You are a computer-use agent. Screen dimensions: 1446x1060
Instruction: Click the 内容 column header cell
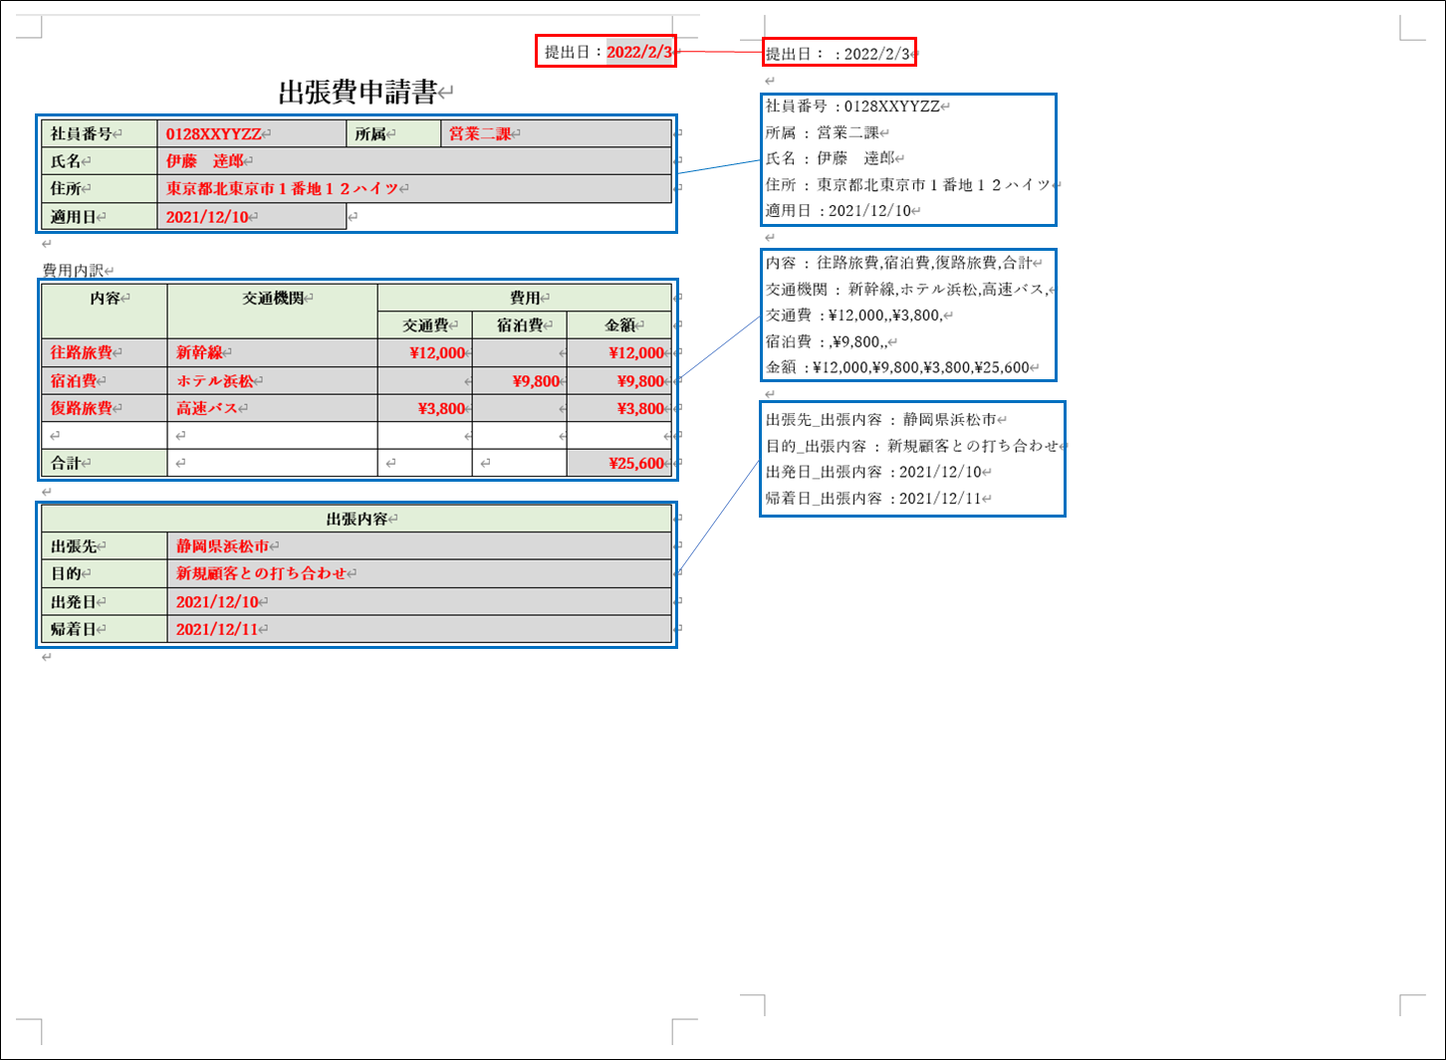click(x=105, y=311)
